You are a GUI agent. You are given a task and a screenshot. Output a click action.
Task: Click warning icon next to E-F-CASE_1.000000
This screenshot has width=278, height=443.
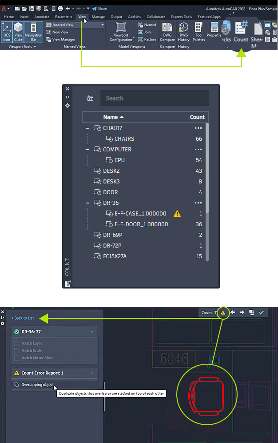pyautogui.click(x=177, y=214)
